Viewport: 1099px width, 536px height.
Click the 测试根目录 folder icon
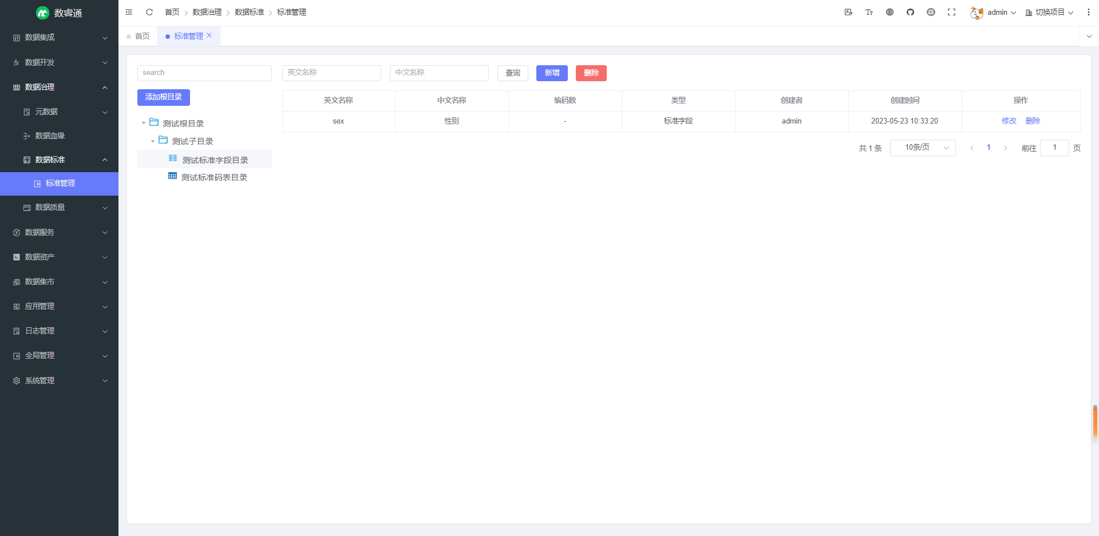pos(154,122)
